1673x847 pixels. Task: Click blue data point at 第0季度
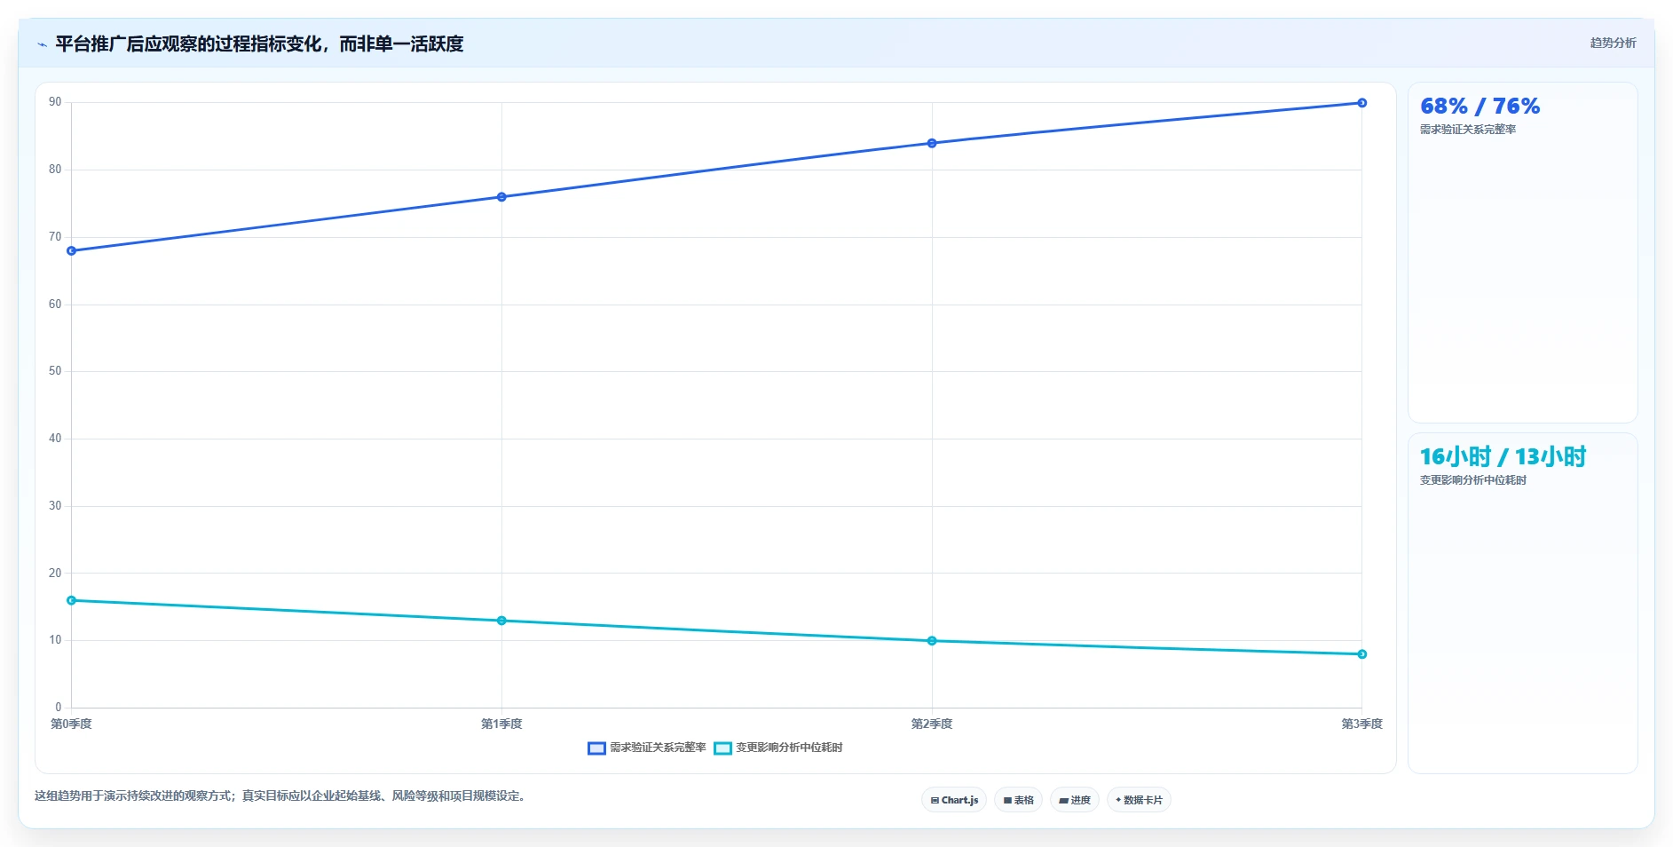[x=72, y=251]
